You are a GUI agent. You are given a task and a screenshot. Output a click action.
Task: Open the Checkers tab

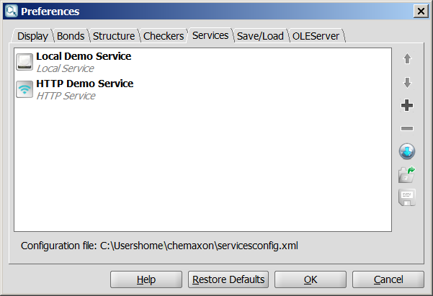coord(164,36)
